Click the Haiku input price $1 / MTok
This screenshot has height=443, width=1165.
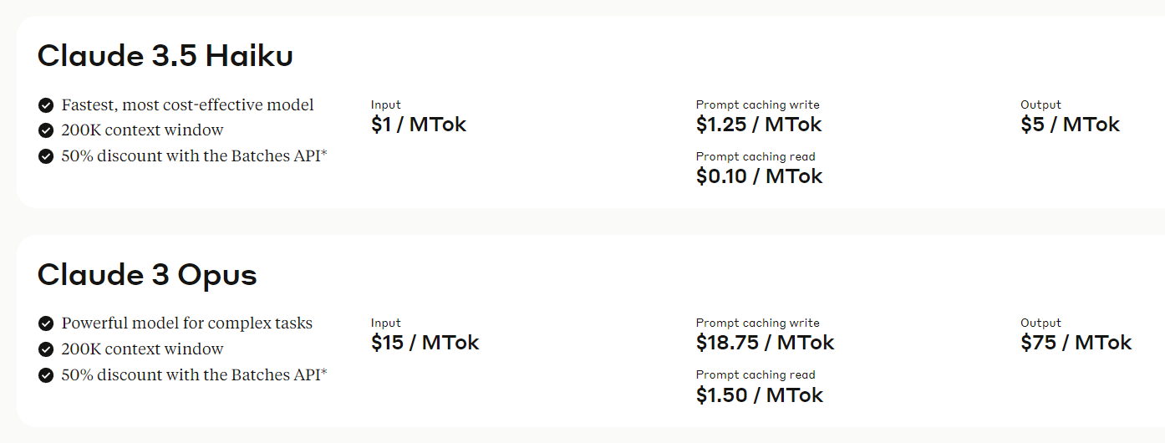(419, 125)
